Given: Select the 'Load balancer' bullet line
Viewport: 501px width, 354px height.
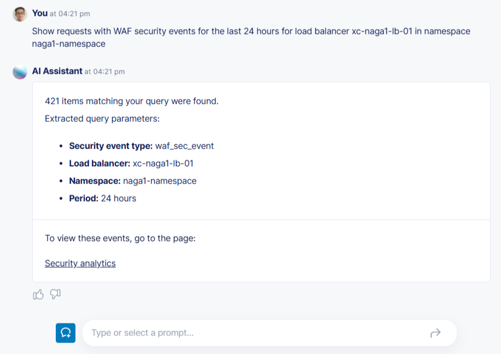Looking at the screenshot, I should click(131, 163).
